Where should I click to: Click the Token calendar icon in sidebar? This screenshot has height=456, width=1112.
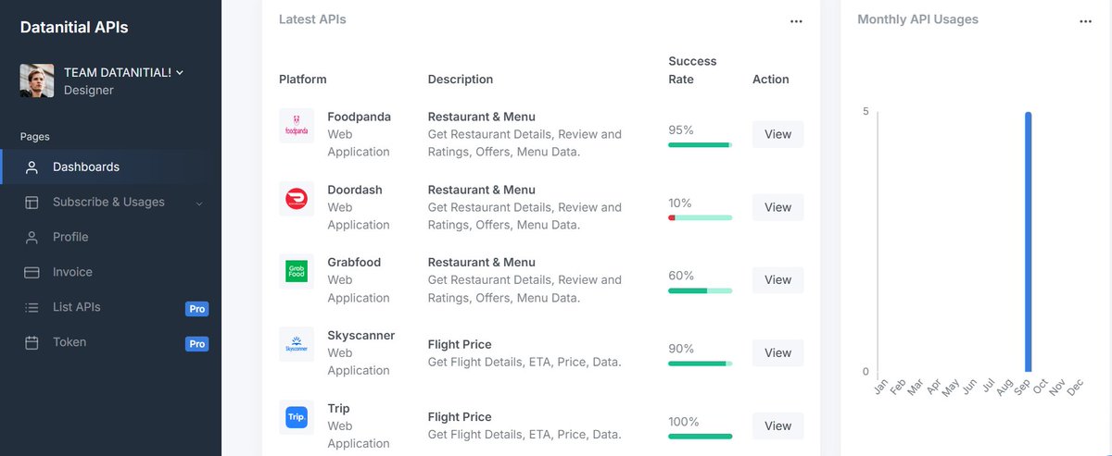(32, 343)
